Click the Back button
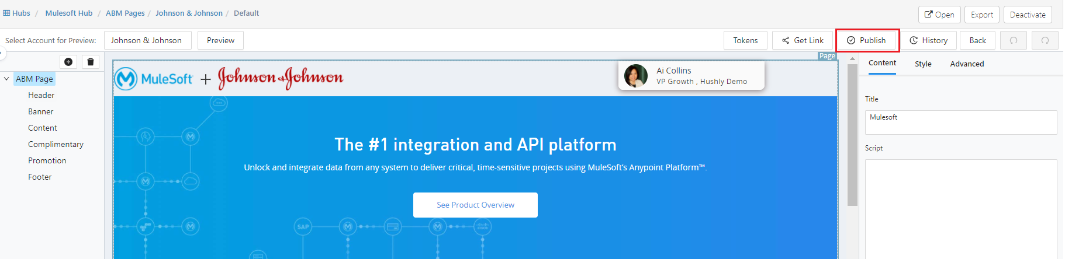The image size is (1065, 259). point(977,40)
